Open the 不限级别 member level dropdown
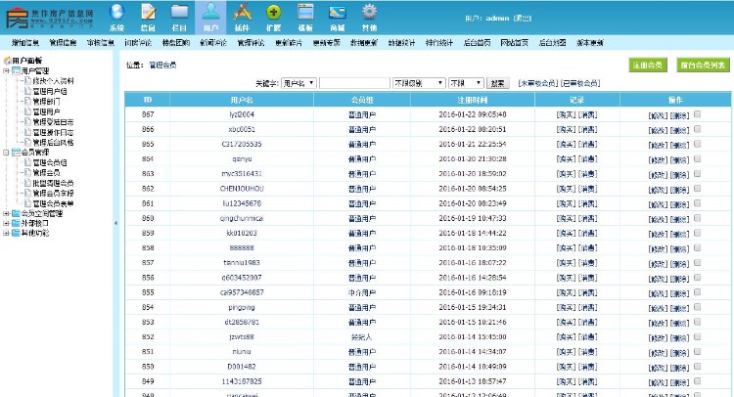The image size is (734, 397). click(419, 83)
